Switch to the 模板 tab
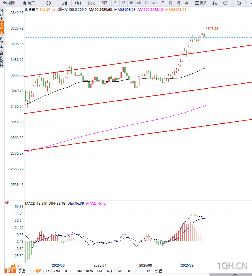This screenshot has width=252, height=276. pos(22,271)
